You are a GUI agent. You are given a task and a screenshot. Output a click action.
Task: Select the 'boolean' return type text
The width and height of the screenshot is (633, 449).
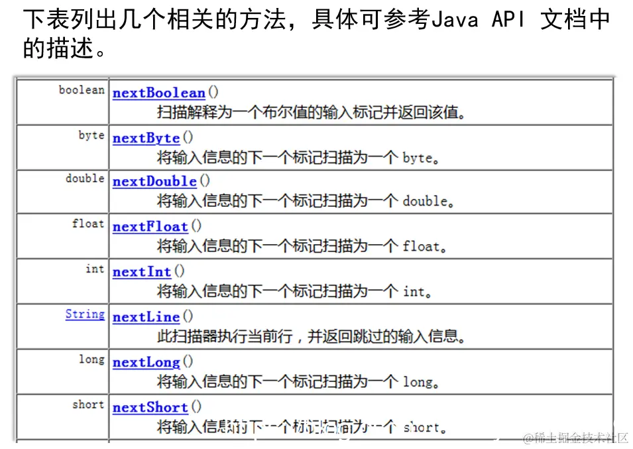(x=82, y=90)
